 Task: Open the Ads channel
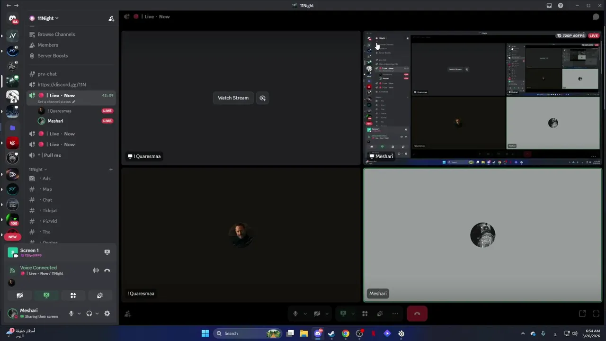click(x=46, y=179)
